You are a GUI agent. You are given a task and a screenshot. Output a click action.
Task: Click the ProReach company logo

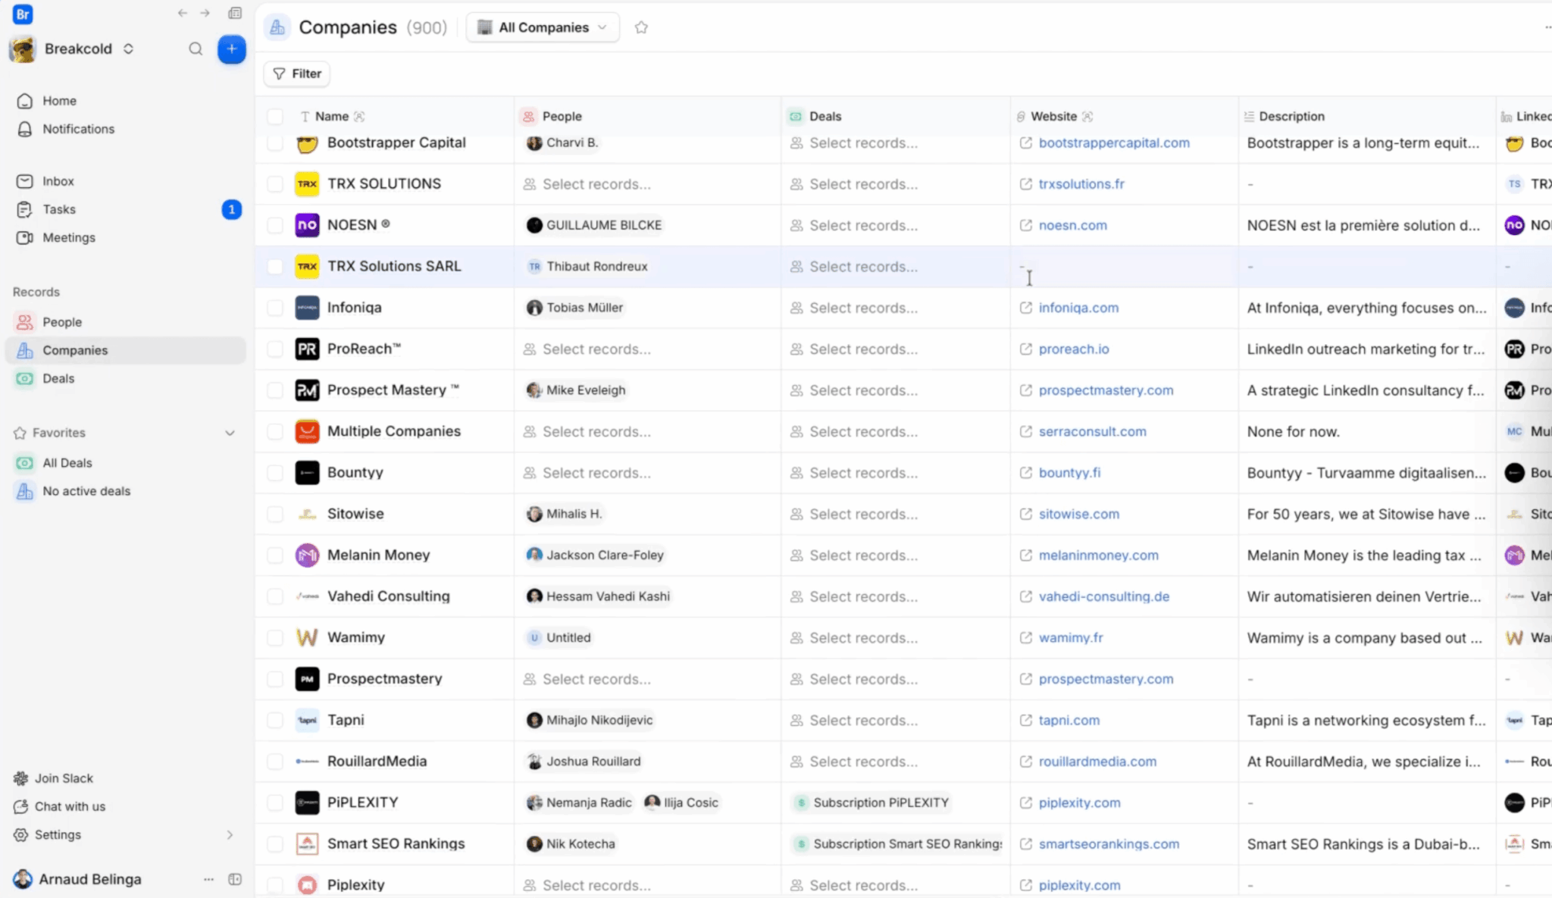click(307, 349)
